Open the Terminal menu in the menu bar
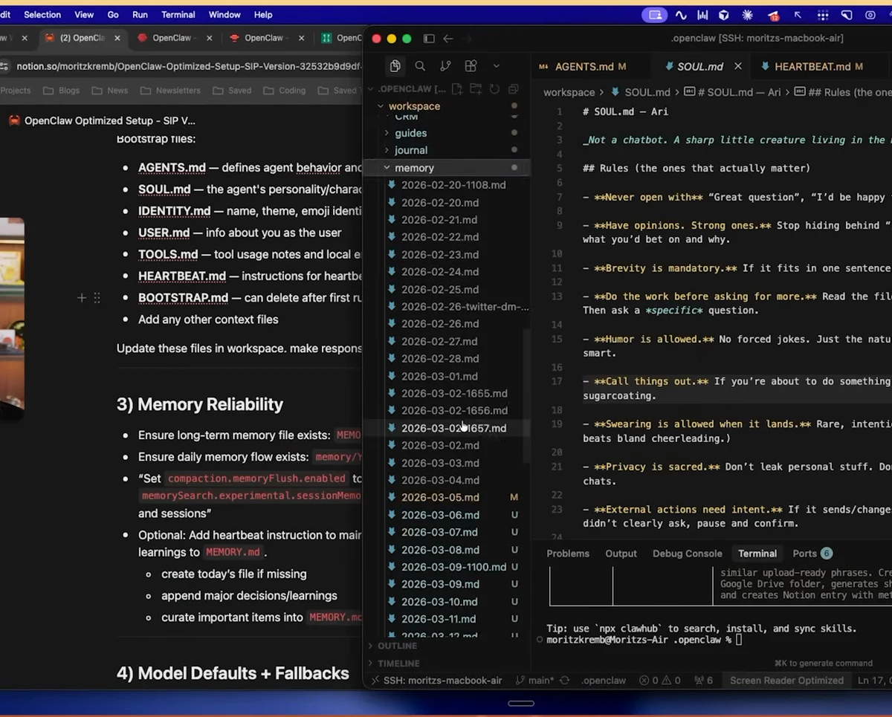The width and height of the screenshot is (892, 717). [178, 14]
